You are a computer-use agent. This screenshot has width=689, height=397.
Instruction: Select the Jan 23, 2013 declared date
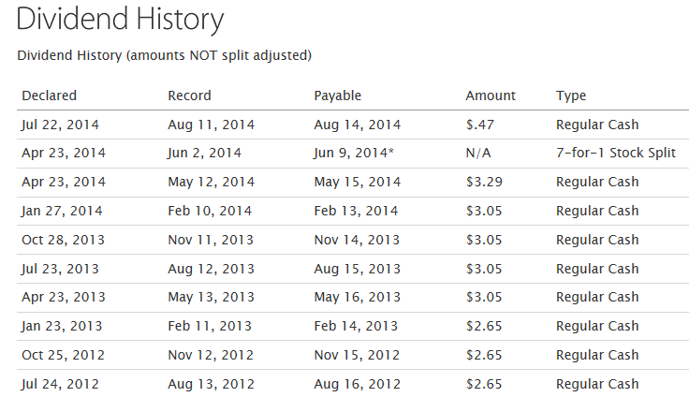[61, 326]
